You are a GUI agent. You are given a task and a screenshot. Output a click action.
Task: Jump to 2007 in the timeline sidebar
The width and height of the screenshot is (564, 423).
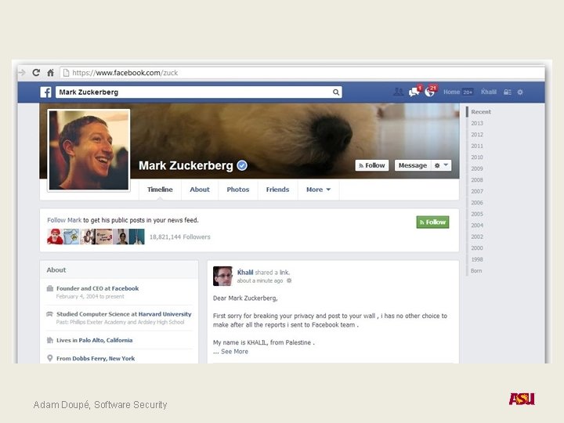point(477,191)
